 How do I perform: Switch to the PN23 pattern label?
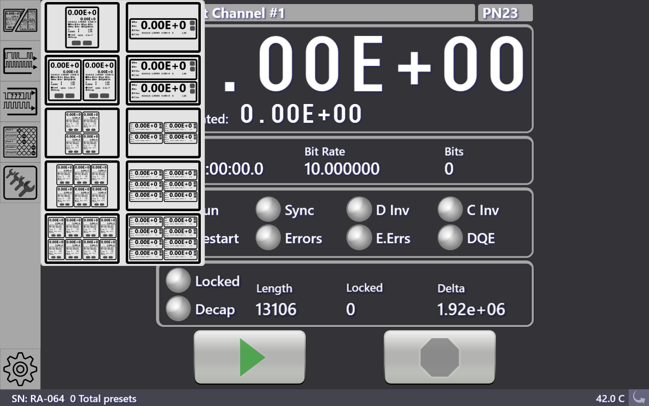(x=505, y=13)
